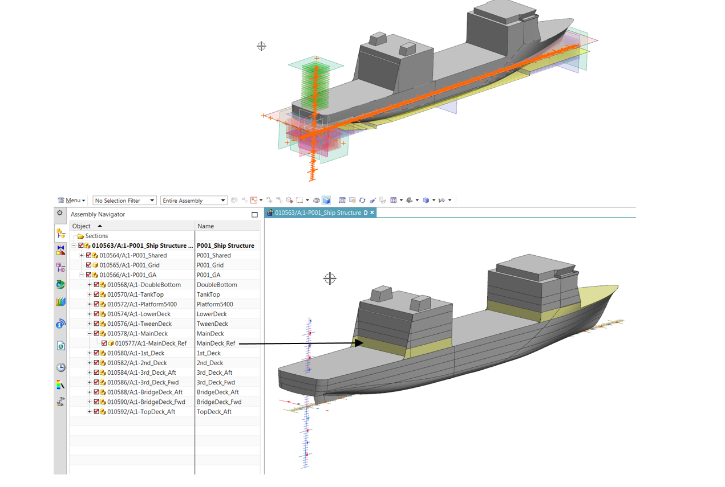Click the rotate view toolbar icon
The width and height of the screenshot is (725, 487).
[362, 200]
